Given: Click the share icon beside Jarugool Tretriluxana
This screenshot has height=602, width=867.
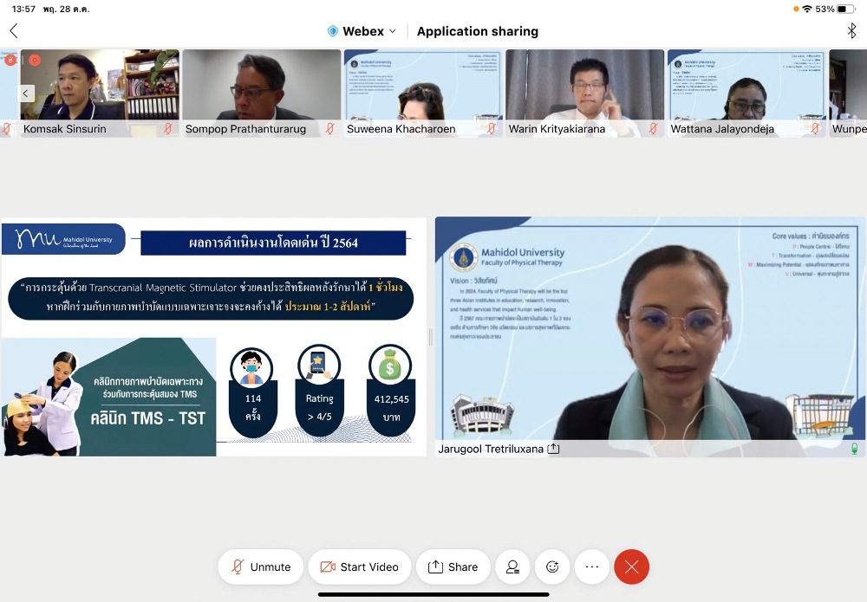Looking at the screenshot, I should pos(553,449).
